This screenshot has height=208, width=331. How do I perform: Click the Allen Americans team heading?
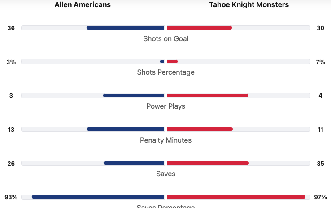pos(83,5)
